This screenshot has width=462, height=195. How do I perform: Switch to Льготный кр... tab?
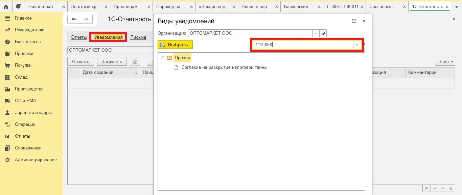(86, 7)
